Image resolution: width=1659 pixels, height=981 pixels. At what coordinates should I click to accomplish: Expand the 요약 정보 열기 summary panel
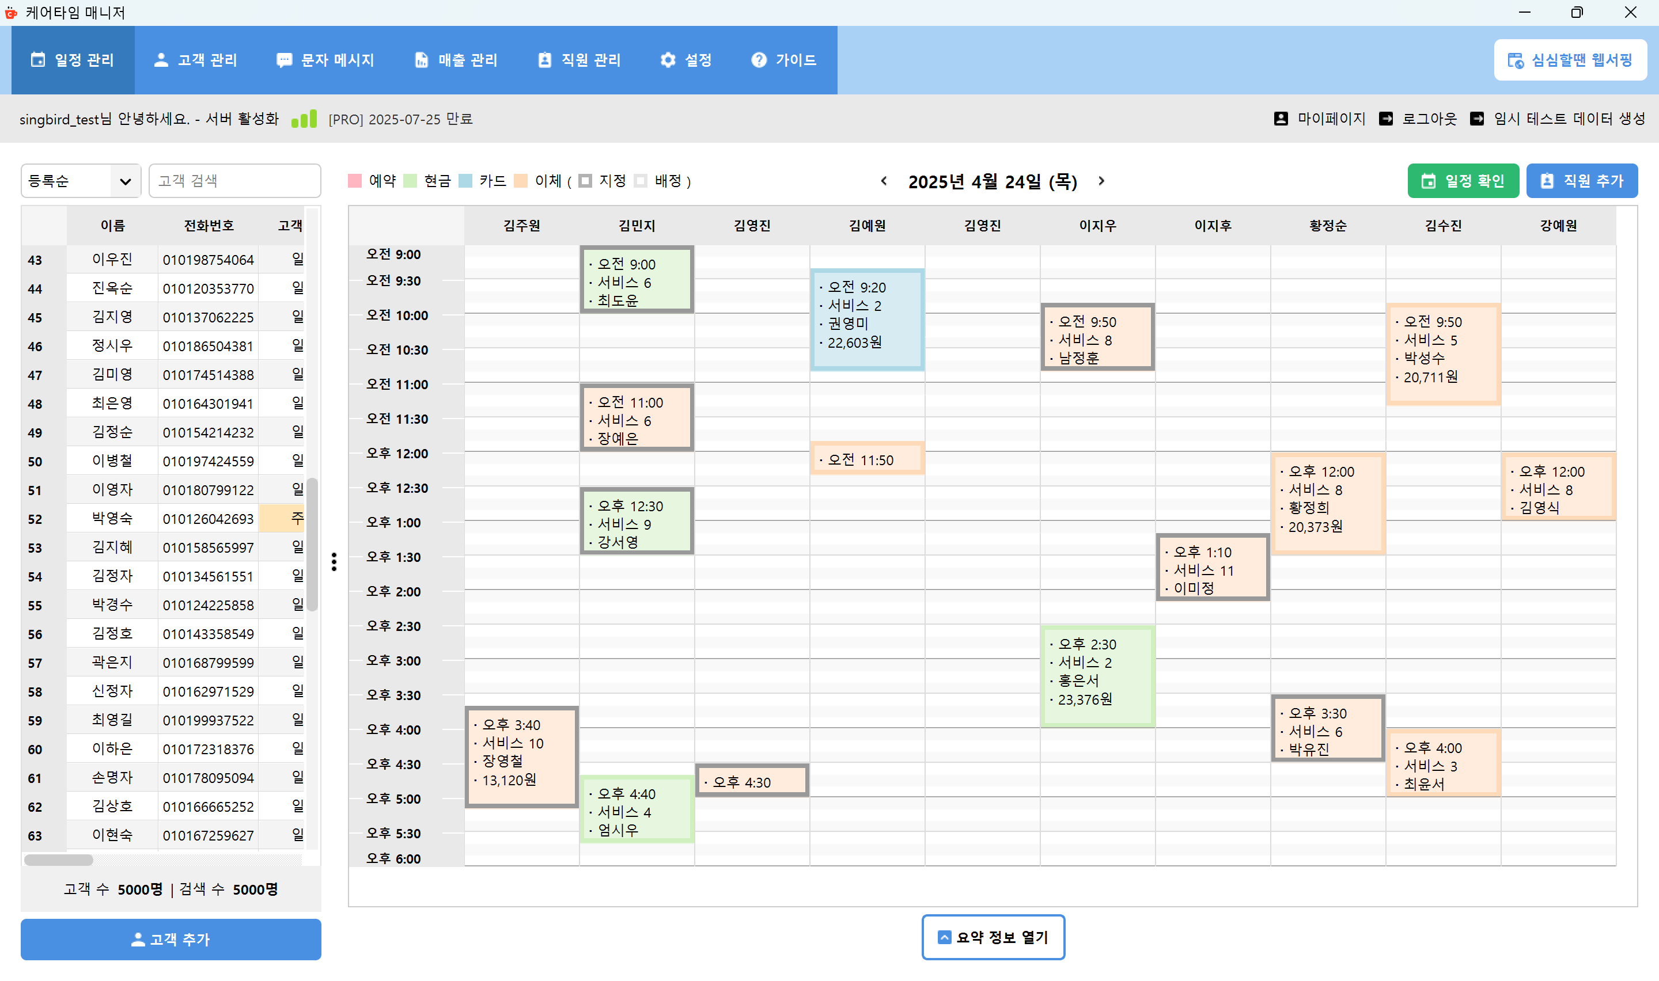click(x=993, y=937)
